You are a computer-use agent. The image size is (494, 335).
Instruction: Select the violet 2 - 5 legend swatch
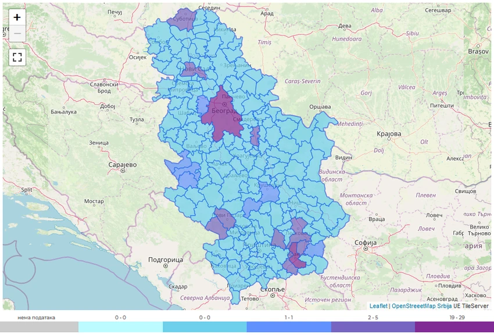click(x=373, y=327)
